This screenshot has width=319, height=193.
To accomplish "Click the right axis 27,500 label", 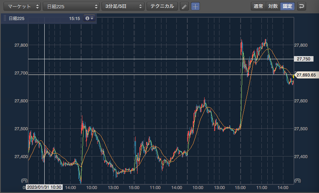I will [x=301, y=129].
